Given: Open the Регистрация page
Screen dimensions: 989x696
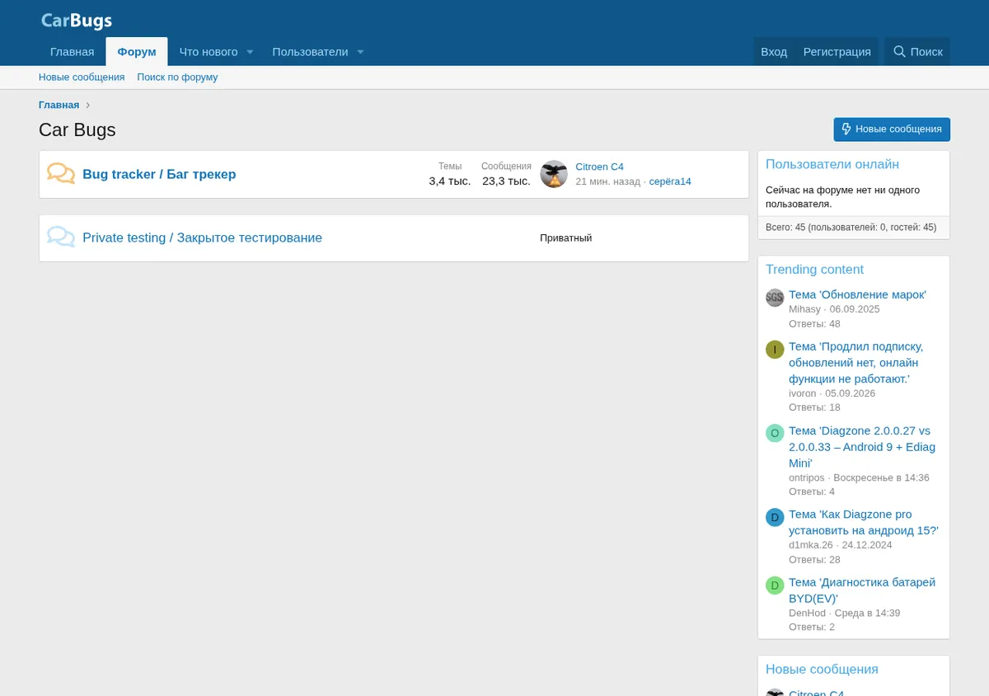Looking at the screenshot, I should 837,51.
